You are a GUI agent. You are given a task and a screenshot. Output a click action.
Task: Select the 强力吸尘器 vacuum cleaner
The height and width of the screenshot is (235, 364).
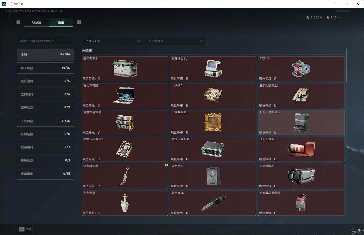tap(125, 176)
